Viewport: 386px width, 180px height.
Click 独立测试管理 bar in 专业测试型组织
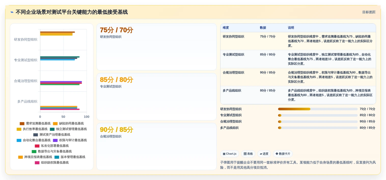coord(60,57)
